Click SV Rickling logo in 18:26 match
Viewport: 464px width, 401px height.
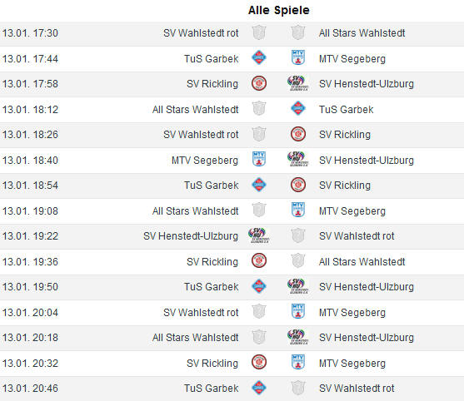[x=298, y=134]
